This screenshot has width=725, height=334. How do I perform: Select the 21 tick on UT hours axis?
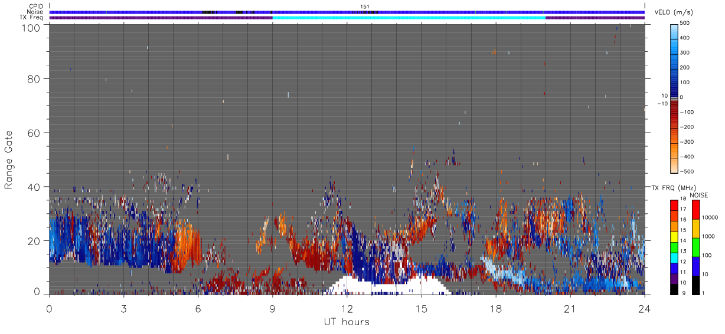point(570,308)
